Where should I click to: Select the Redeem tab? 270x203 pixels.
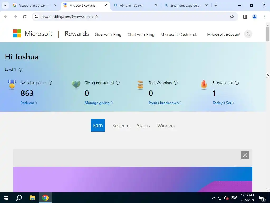[121, 126]
